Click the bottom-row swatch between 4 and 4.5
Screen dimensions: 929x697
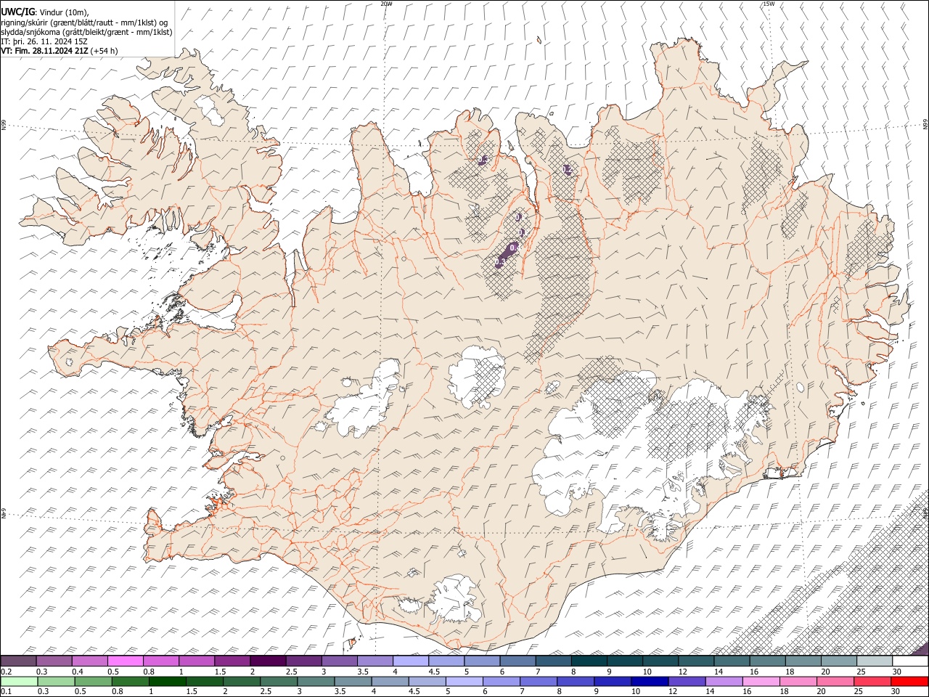pos(390,681)
